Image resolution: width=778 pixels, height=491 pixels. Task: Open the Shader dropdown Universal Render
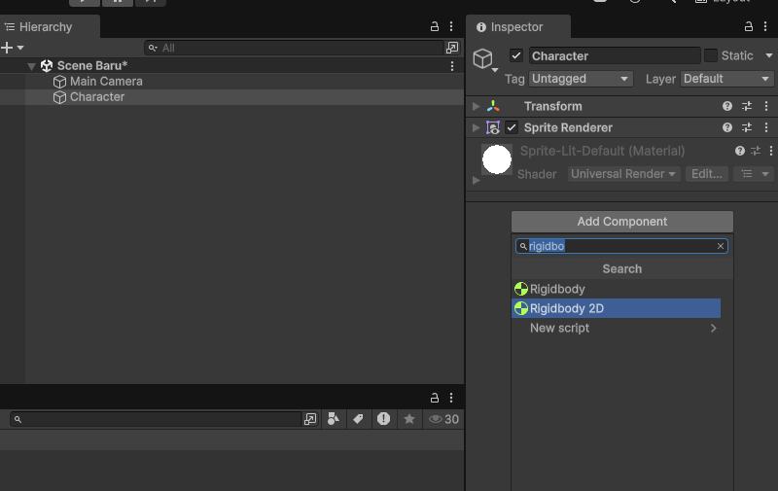point(623,174)
